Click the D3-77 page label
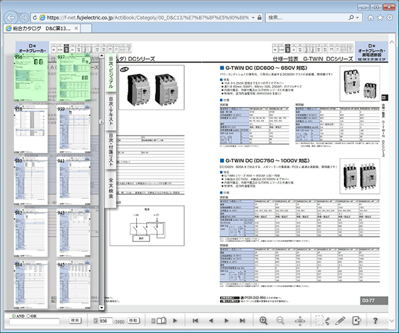399x333 pixels. point(374,300)
